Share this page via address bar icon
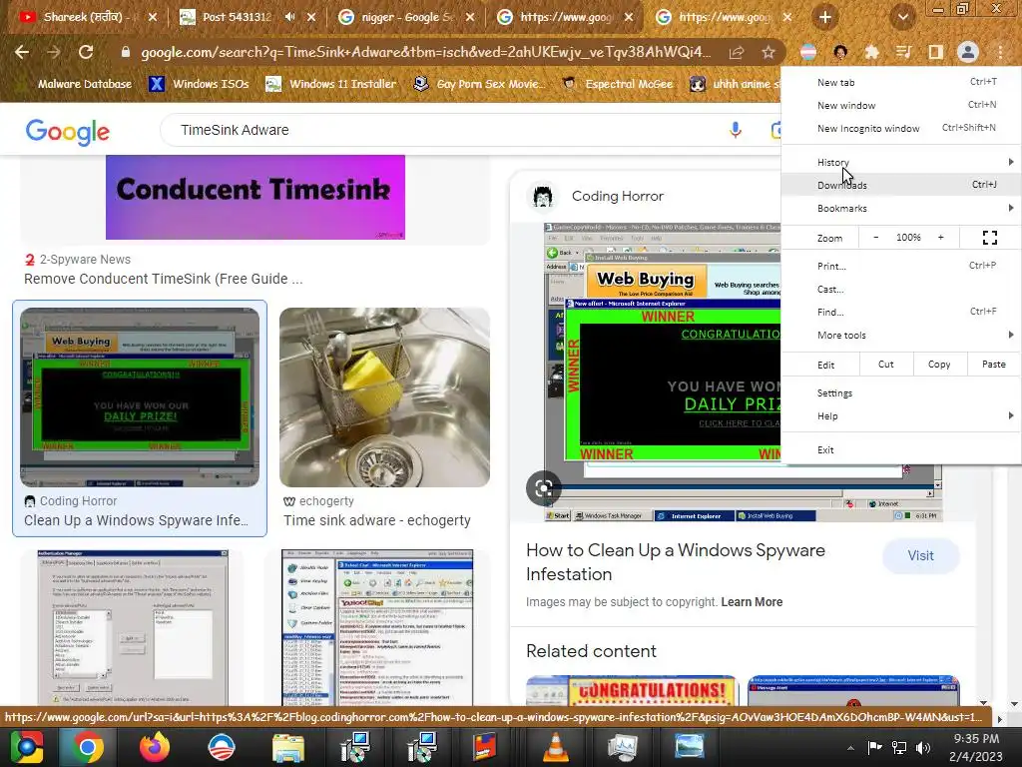 [x=737, y=52]
